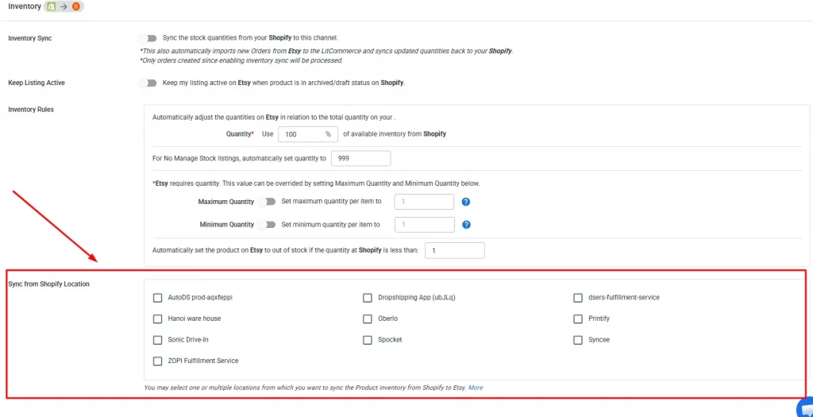Check the Sonic Drive-In location

158,340
